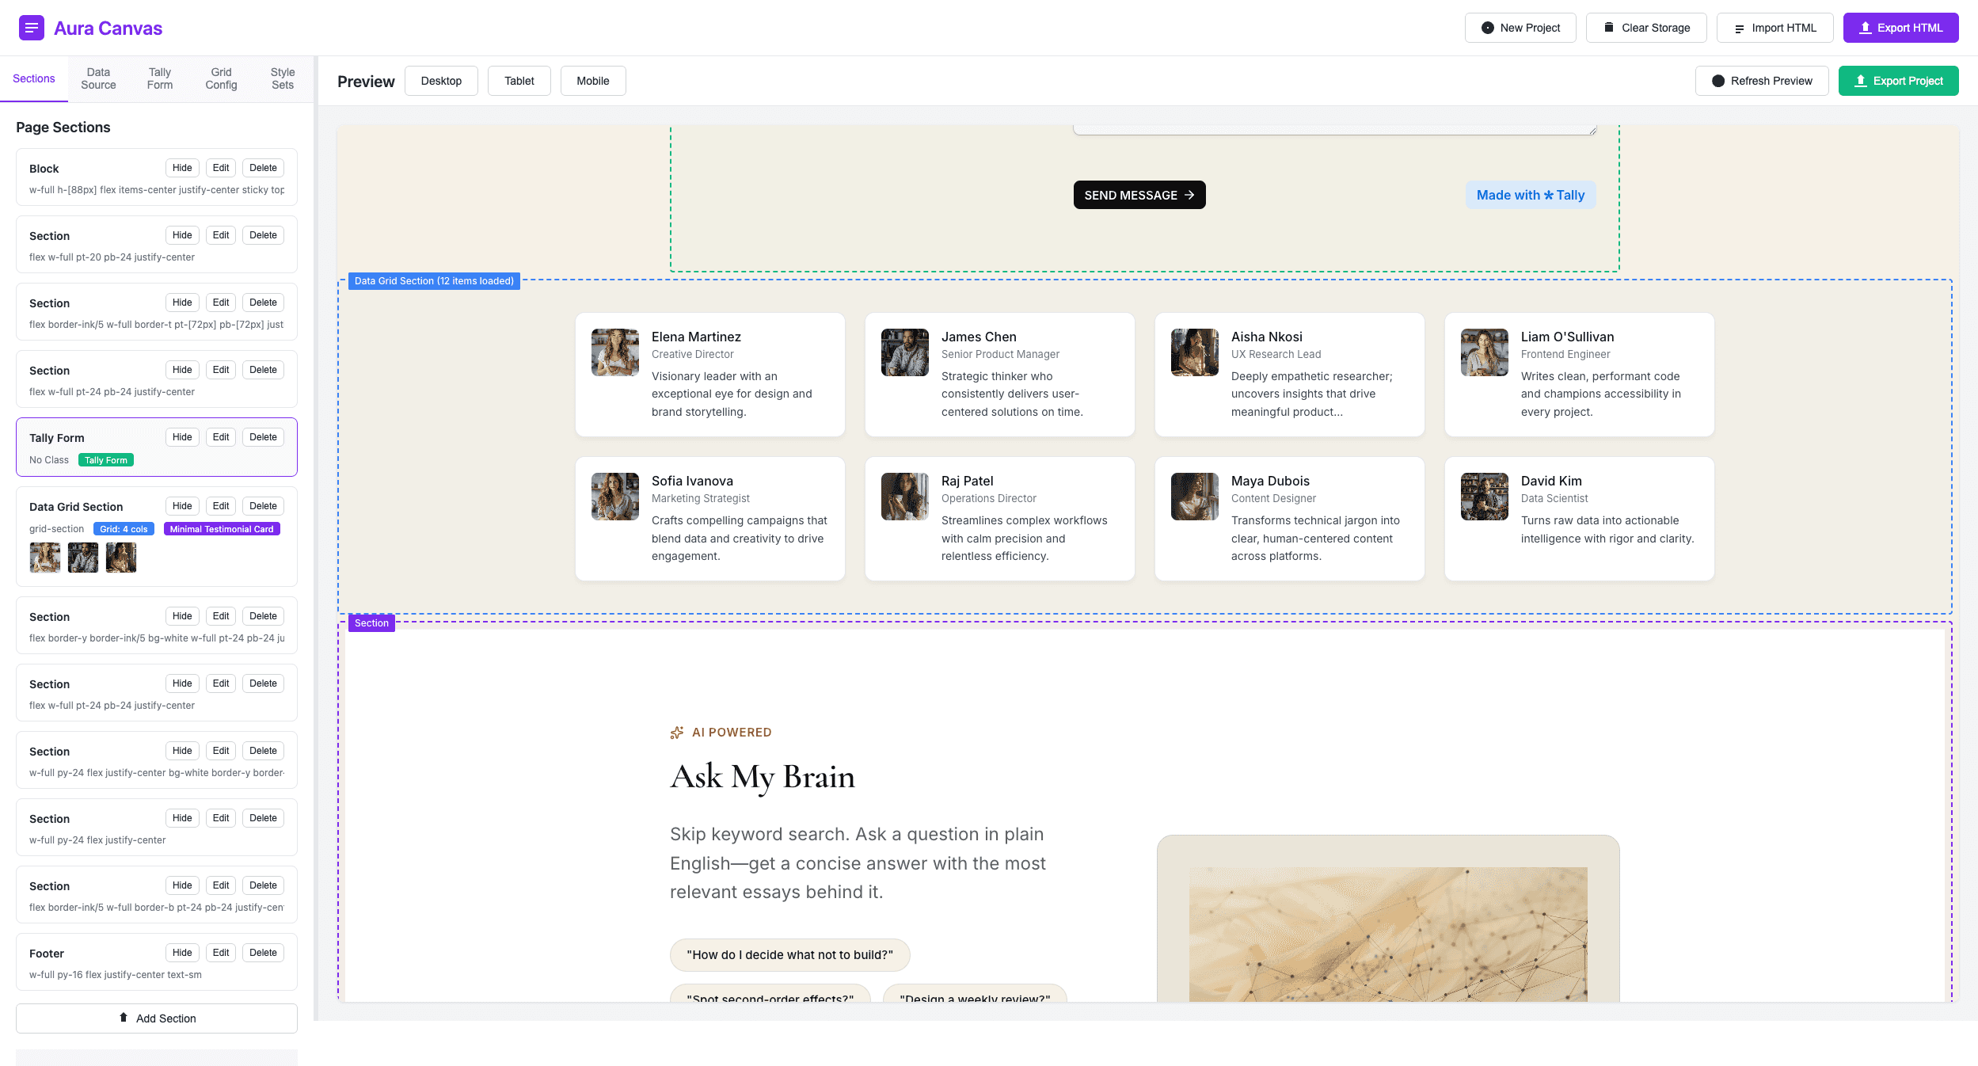Click the Export Project upload icon

(x=1861, y=81)
